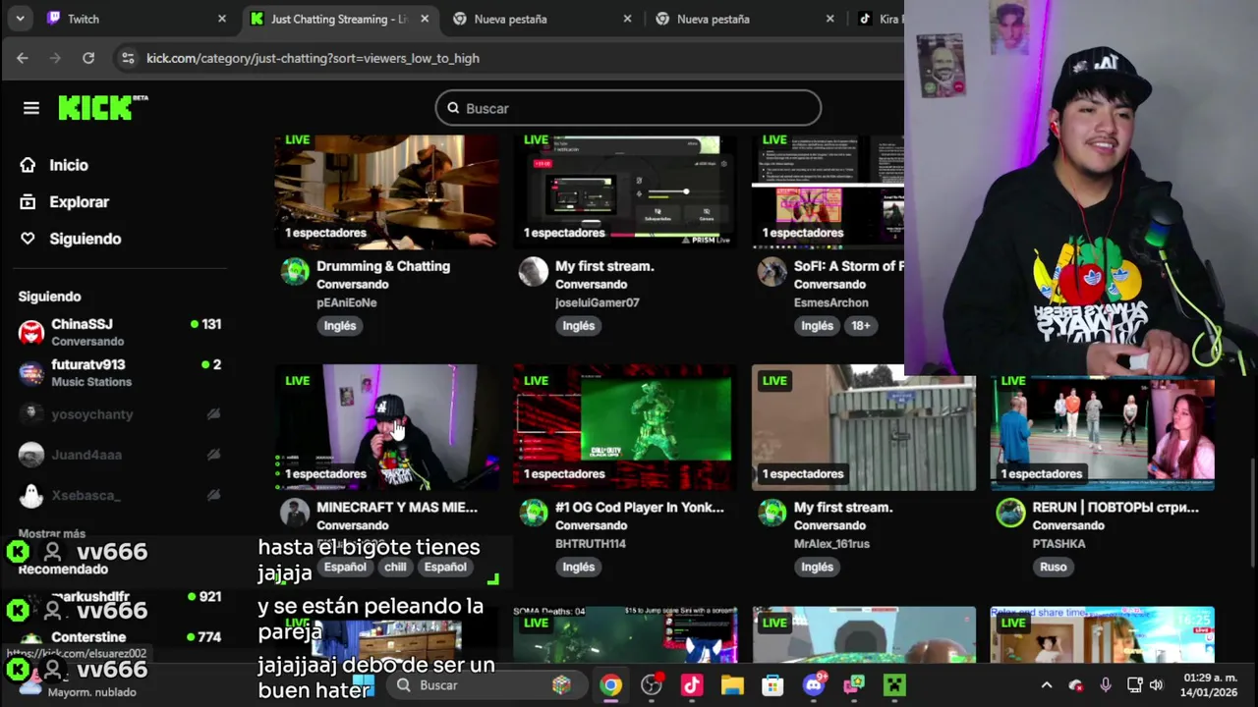Click the MrAlex_161rus channel avatar
The image size is (1258, 707).
click(772, 513)
